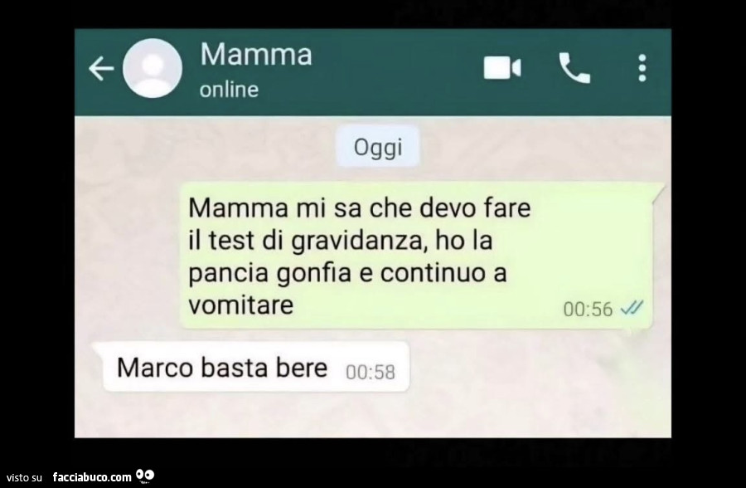Start a video call with Mamma
746x488 pixels.
coord(502,68)
